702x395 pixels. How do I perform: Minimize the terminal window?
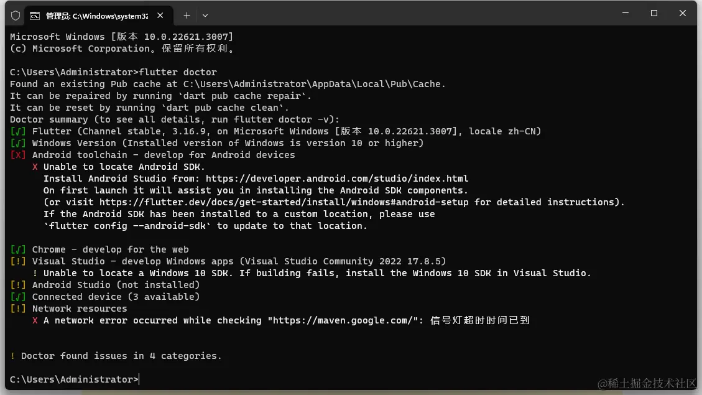[x=625, y=13]
